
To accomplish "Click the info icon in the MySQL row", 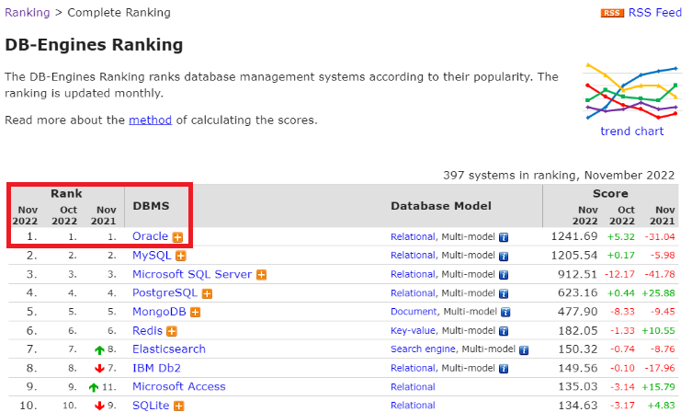I will coord(504,256).
